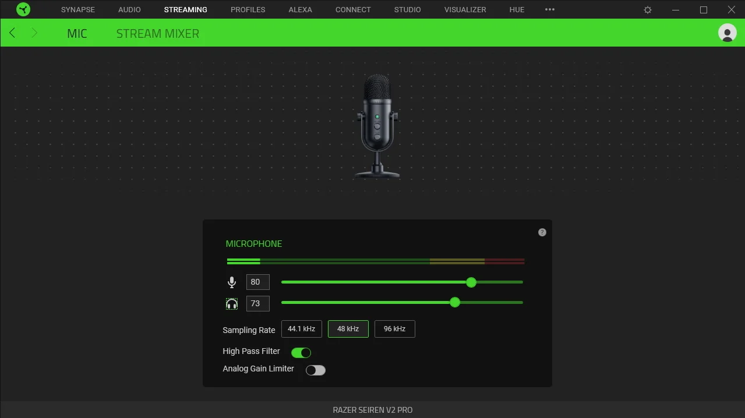Image resolution: width=745 pixels, height=418 pixels.
Task: Select 44.1 kHz sampling rate
Action: click(x=302, y=329)
